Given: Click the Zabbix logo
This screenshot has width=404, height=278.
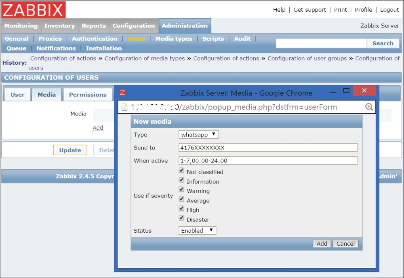Looking at the screenshot, I should 34,10.
